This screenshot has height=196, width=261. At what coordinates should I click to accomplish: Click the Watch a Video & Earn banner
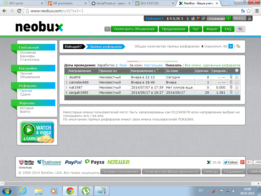(37, 132)
